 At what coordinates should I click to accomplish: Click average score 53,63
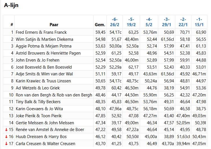[x=100, y=46]
